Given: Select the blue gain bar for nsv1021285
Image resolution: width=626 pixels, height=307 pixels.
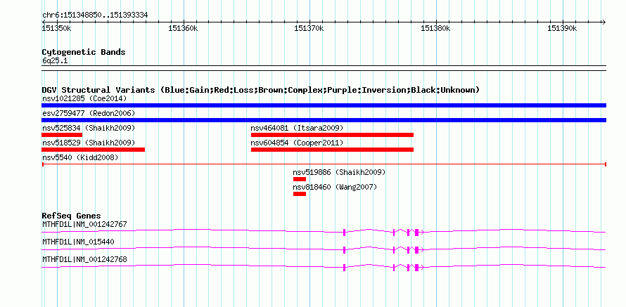Looking at the screenshot, I should point(324,105).
